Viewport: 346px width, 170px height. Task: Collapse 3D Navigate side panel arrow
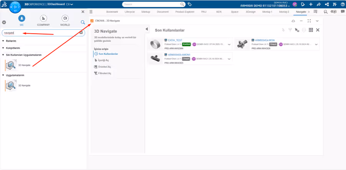coord(147,29)
